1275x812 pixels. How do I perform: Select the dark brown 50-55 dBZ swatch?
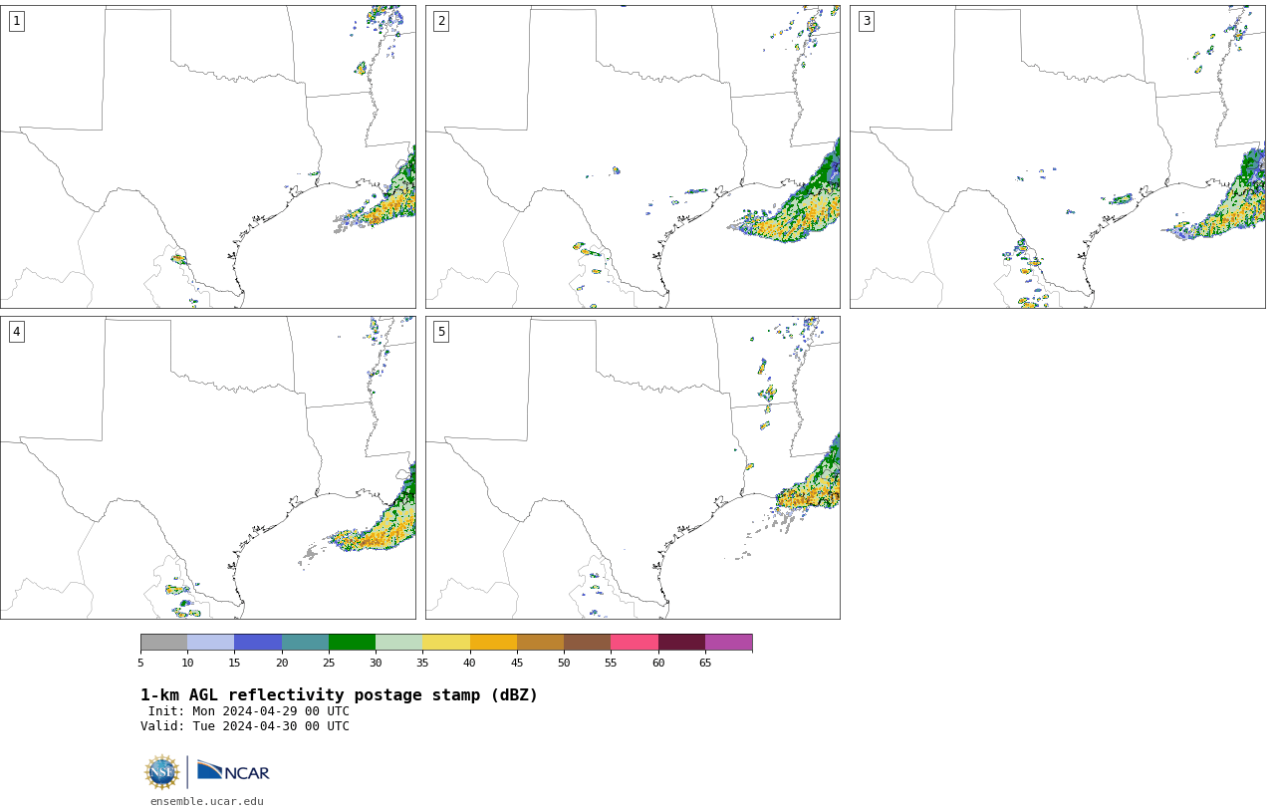pyautogui.click(x=588, y=642)
